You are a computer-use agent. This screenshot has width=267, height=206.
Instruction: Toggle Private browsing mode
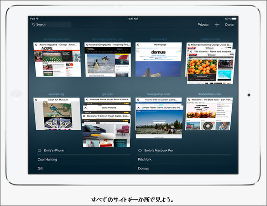(x=203, y=25)
